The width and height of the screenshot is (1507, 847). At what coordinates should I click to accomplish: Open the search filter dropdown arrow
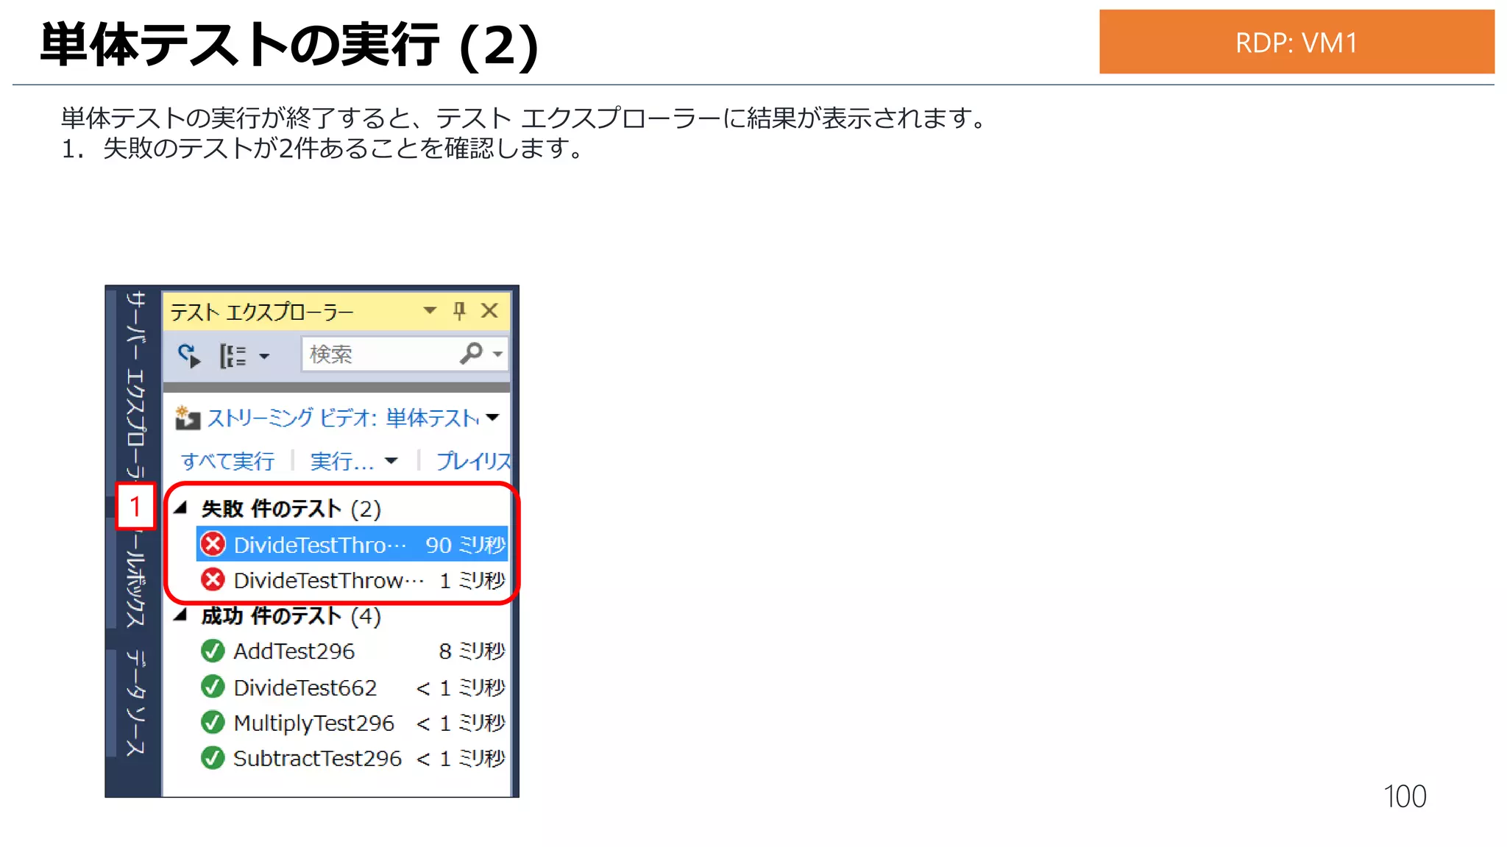498,354
